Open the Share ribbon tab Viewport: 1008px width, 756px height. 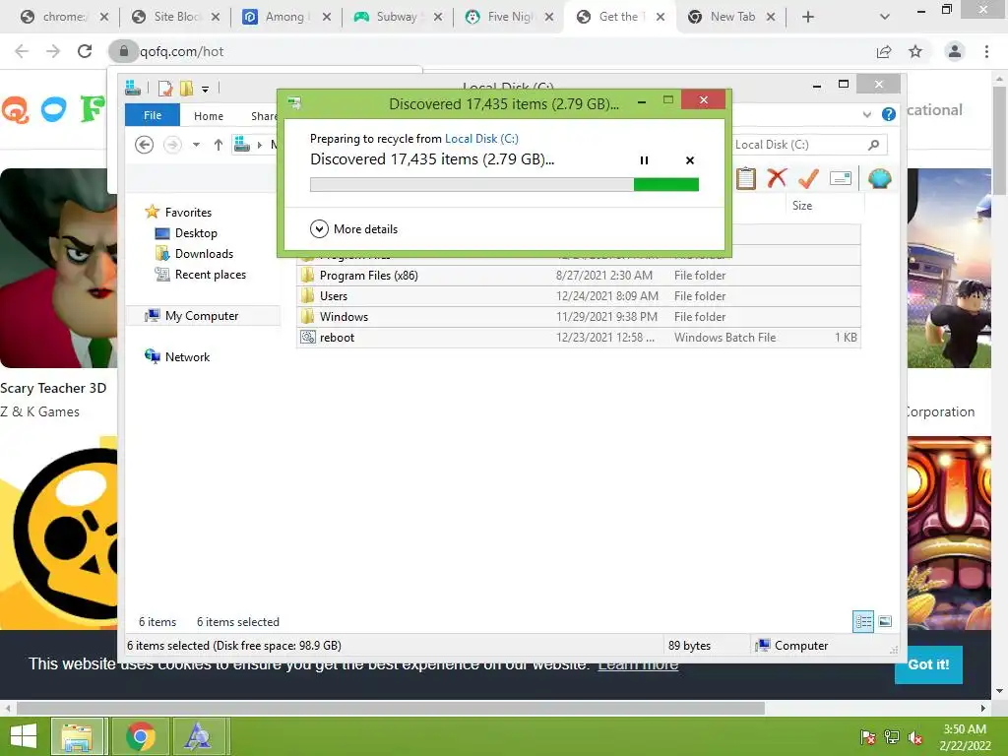point(264,116)
